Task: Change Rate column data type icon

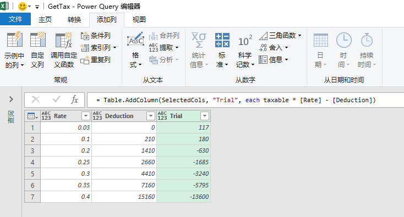Action: tap(46, 116)
